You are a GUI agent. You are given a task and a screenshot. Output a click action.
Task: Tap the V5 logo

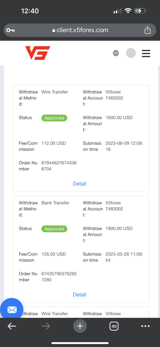coord(38,53)
